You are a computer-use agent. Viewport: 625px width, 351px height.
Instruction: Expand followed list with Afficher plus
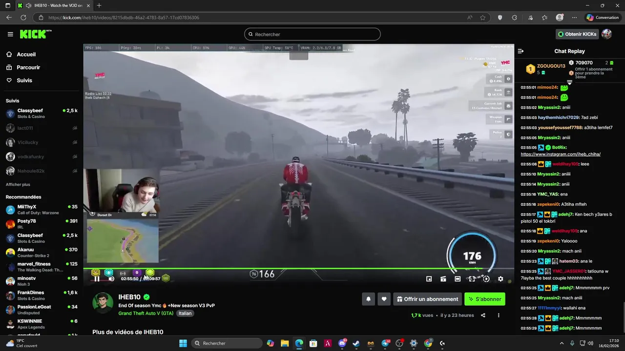pos(18,184)
